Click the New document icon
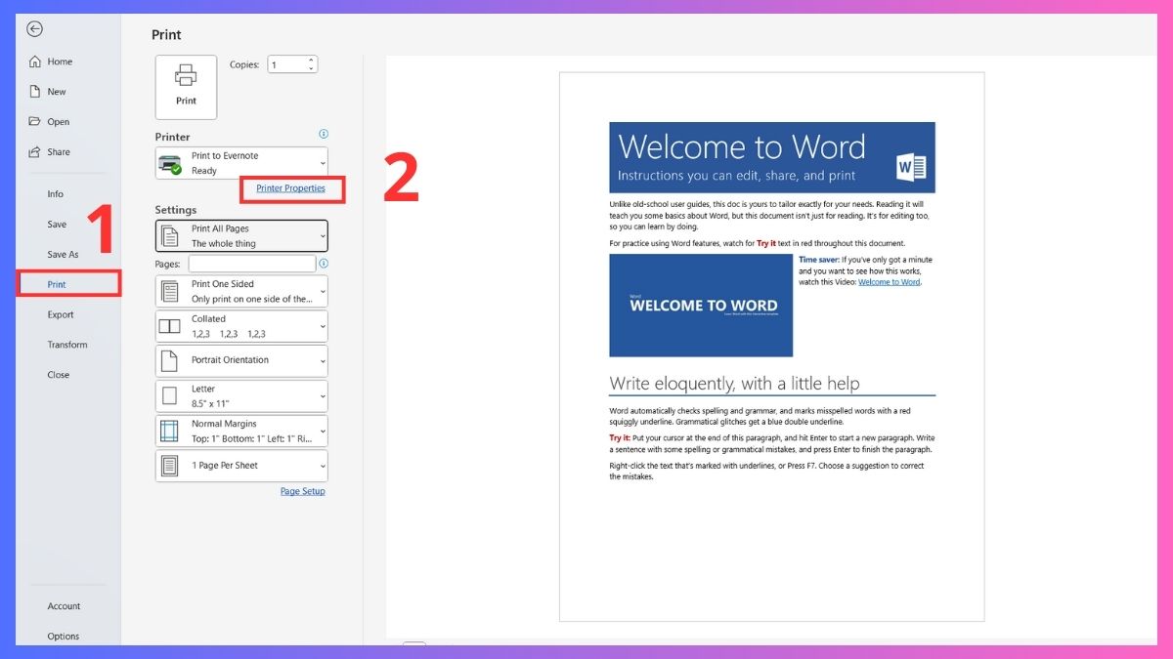 click(x=35, y=92)
